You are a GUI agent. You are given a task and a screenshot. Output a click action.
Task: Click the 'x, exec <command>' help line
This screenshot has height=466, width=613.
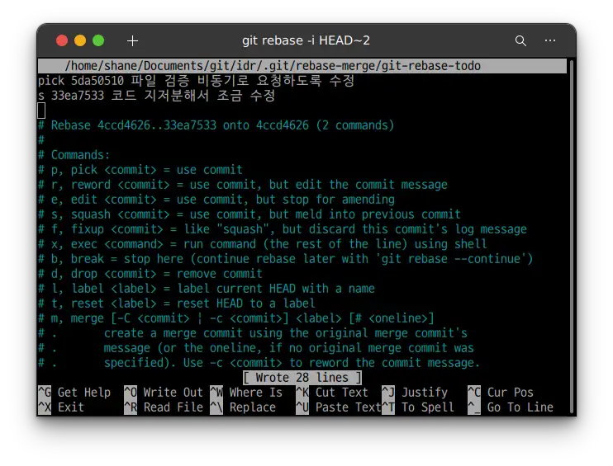tap(263, 244)
